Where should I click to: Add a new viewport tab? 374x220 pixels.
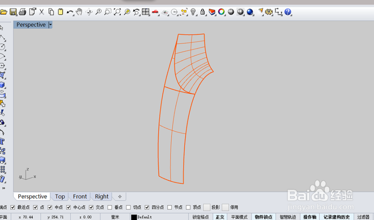pyautogui.click(x=120, y=197)
